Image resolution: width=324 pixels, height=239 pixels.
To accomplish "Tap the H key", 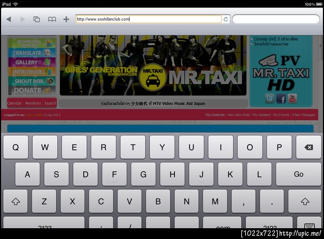I will coord(172,174).
